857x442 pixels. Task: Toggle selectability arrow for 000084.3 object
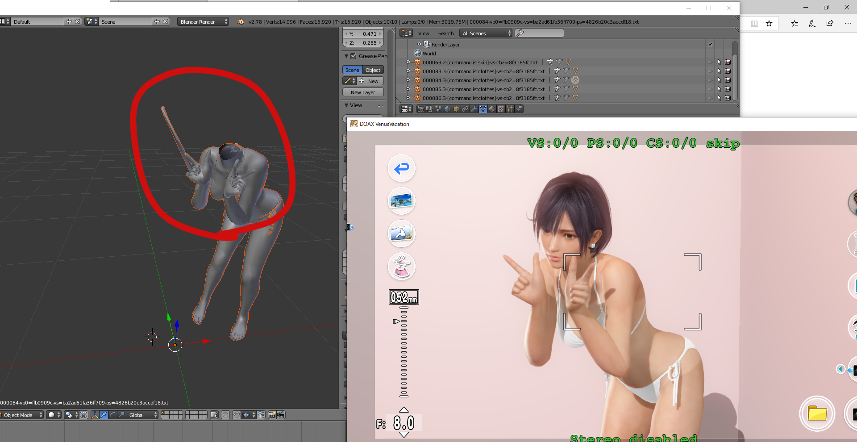pos(719,80)
